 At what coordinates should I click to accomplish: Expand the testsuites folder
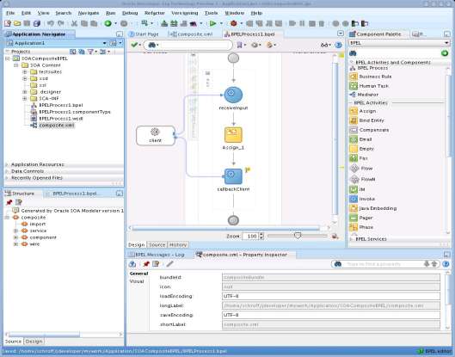pyautogui.click(x=25, y=71)
